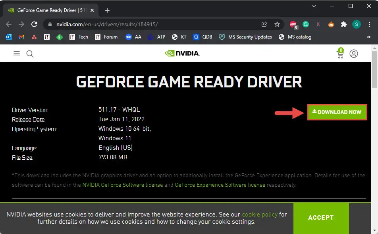Click the red K extension icon
The width and height of the screenshot is (378, 234).
[318, 24]
